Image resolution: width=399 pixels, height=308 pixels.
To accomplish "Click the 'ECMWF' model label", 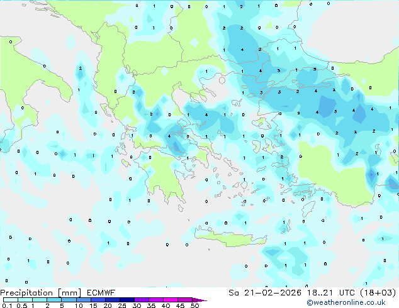I will [101, 293].
